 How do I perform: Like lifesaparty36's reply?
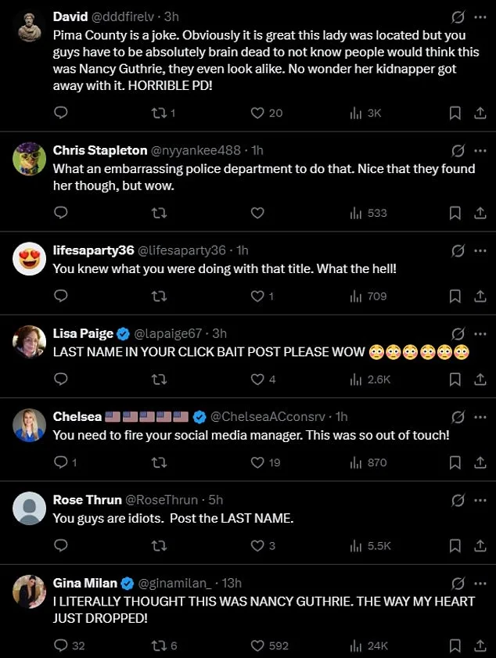click(257, 297)
